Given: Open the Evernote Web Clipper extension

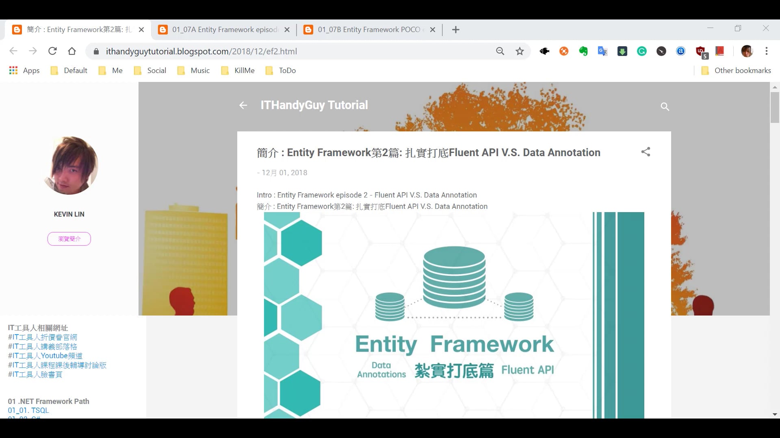Looking at the screenshot, I should (583, 51).
